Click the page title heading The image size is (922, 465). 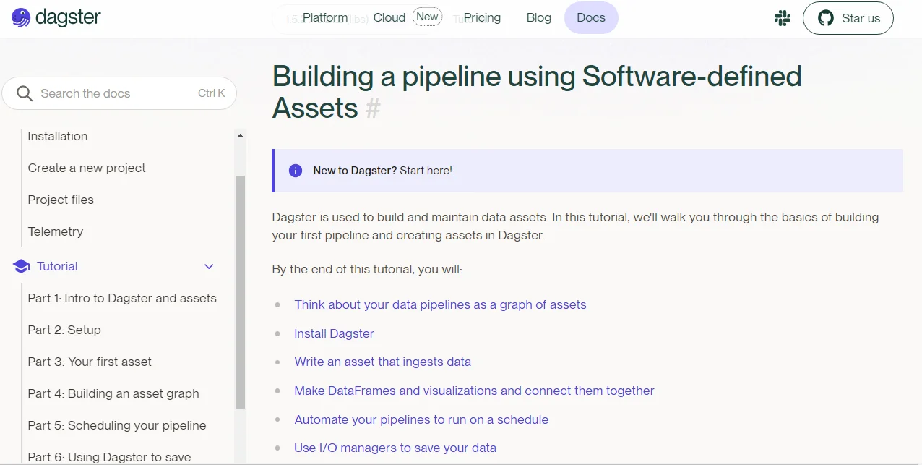(537, 92)
